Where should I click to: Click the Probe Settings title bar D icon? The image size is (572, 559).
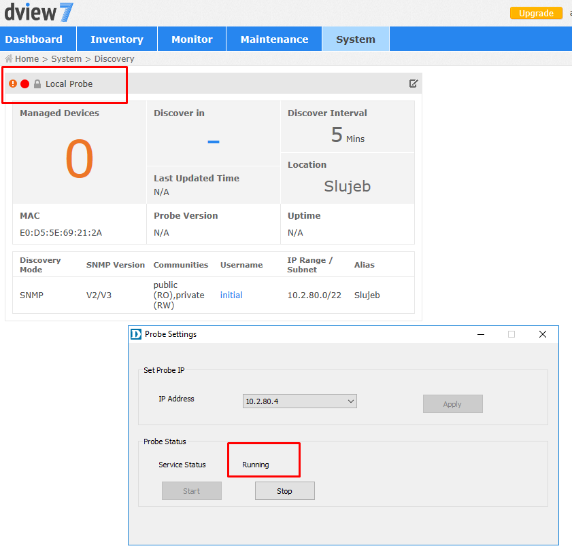pos(136,334)
